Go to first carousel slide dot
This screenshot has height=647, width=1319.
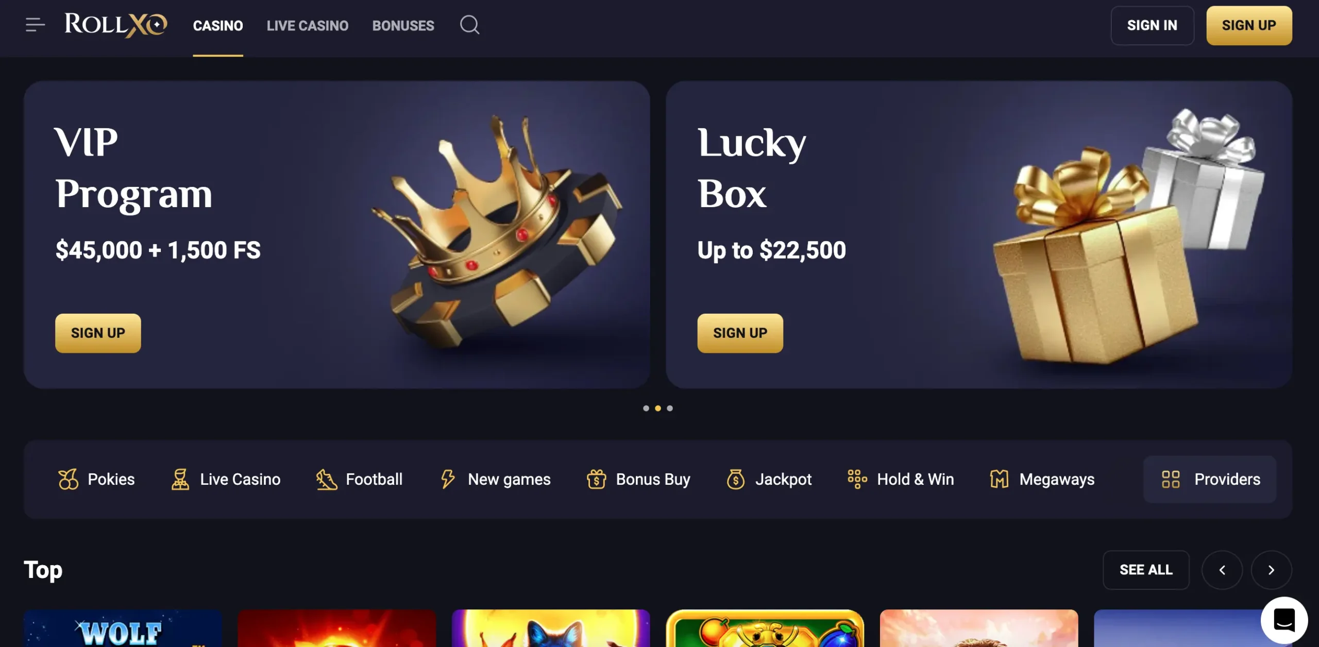coord(646,408)
